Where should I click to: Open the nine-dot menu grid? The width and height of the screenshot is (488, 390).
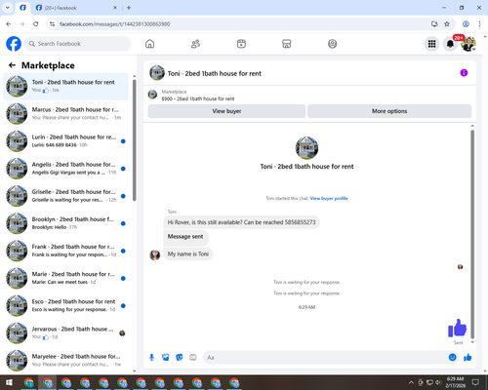(431, 44)
